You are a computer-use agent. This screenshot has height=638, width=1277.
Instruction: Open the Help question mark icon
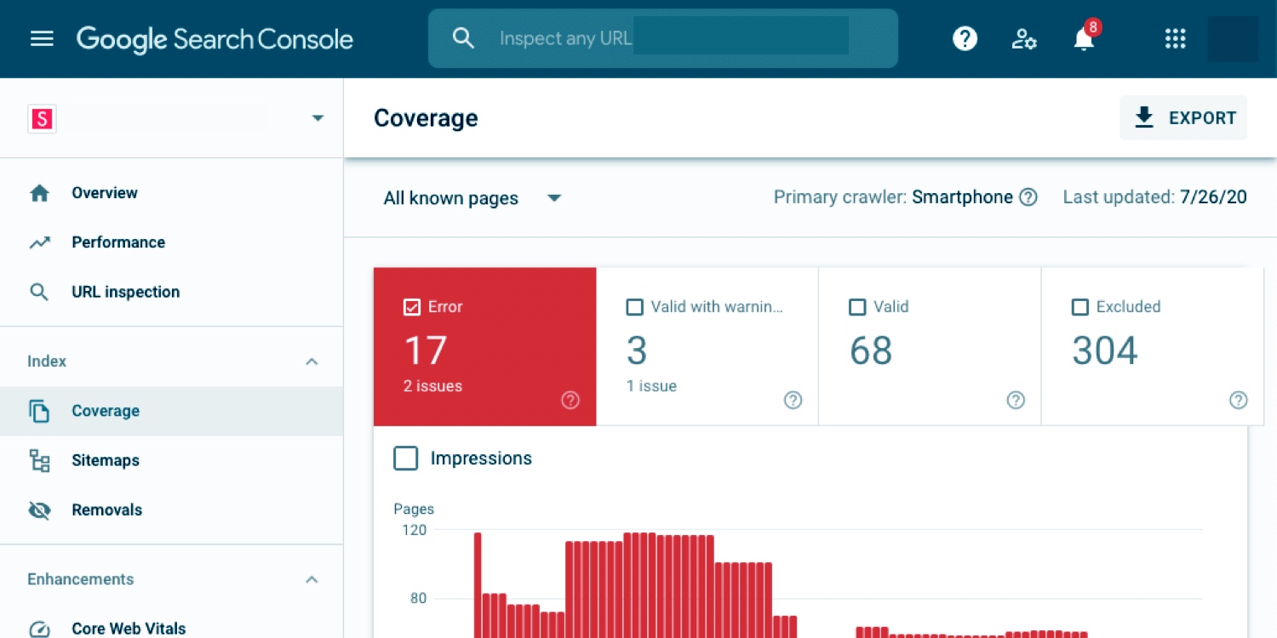tap(965, 38)
